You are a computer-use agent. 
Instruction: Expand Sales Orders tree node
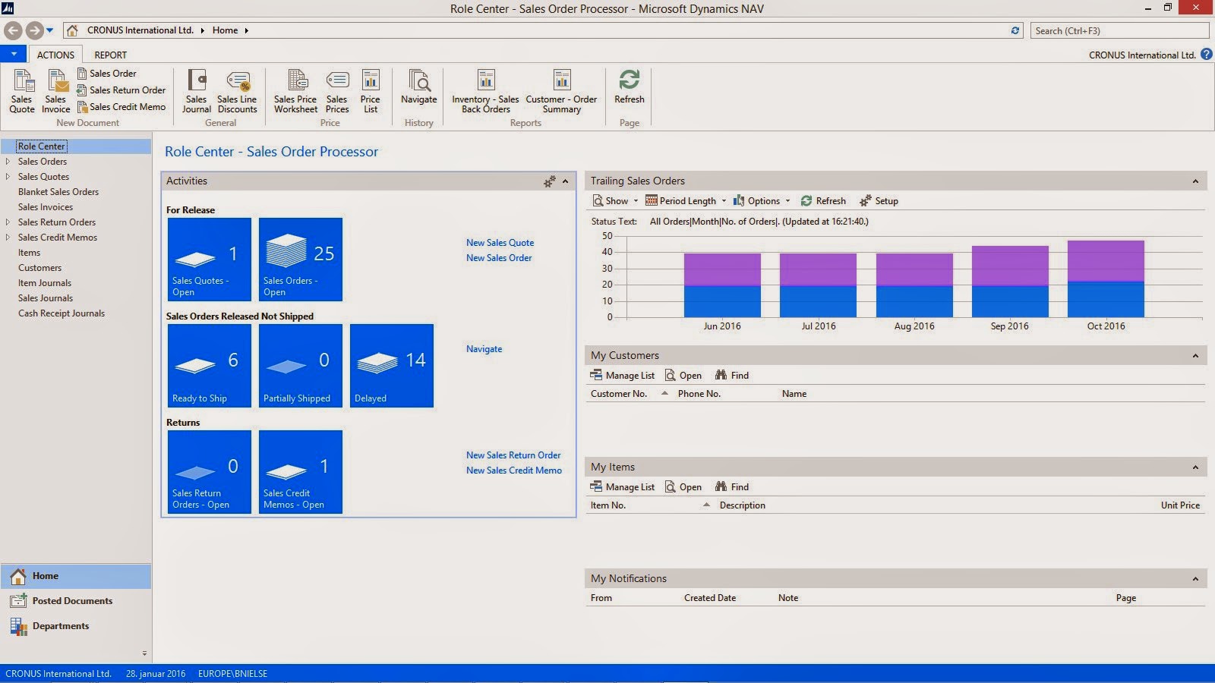point(8,162)
